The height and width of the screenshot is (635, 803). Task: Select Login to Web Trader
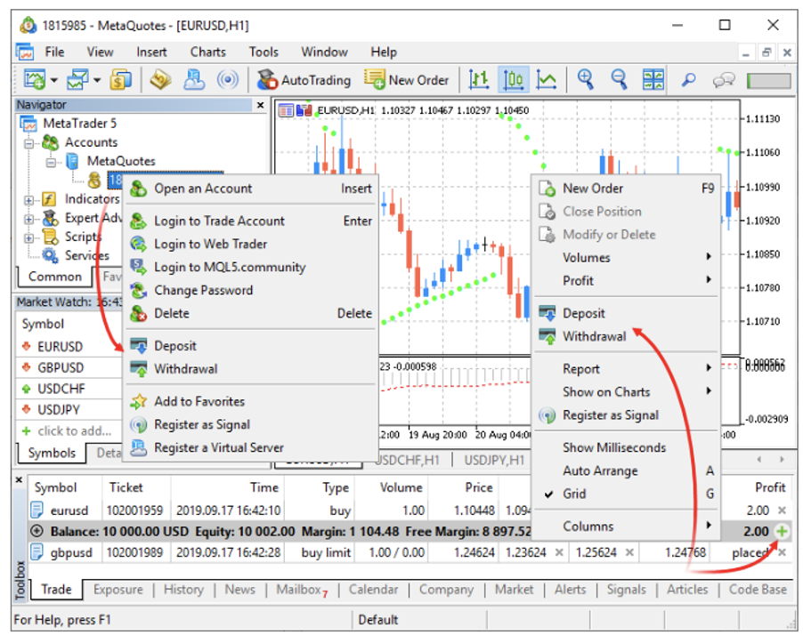pyautogui.click(x=250, y=244)
